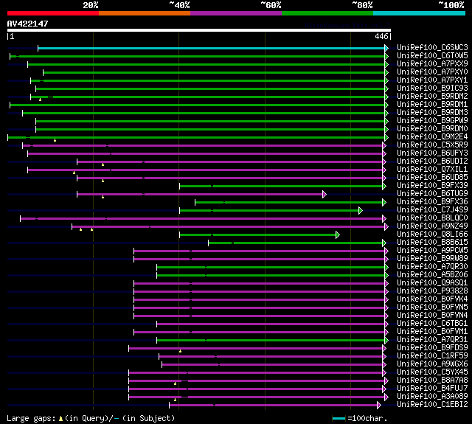472x424 pixels.
Task: Select the UniRef100_B8B615 label
Action: (x=432, y=243)
